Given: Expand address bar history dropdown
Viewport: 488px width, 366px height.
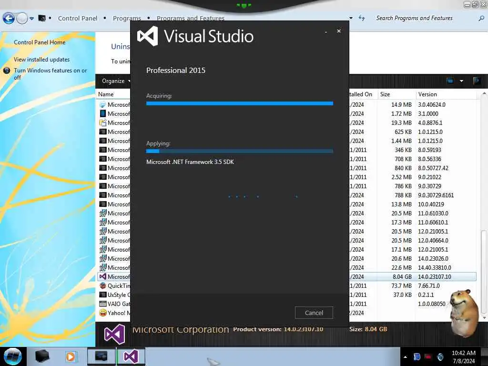Looking at the screenshot, I should pos(351,18).
